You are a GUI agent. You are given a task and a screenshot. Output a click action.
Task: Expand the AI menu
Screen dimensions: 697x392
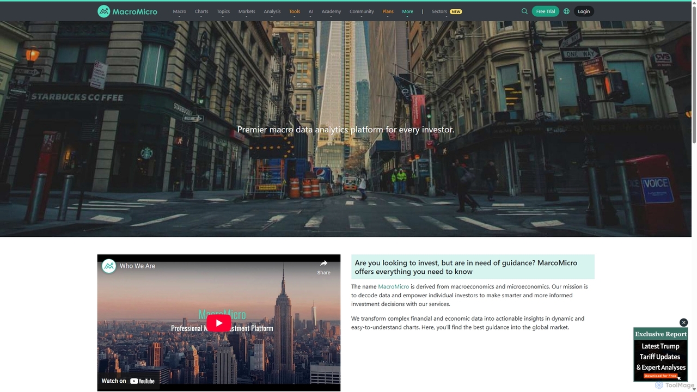(x=311, y=11)
